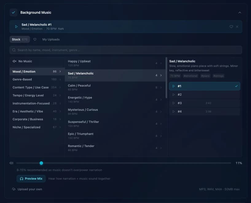Open the Corporate / Business category

tap(37, 119)
